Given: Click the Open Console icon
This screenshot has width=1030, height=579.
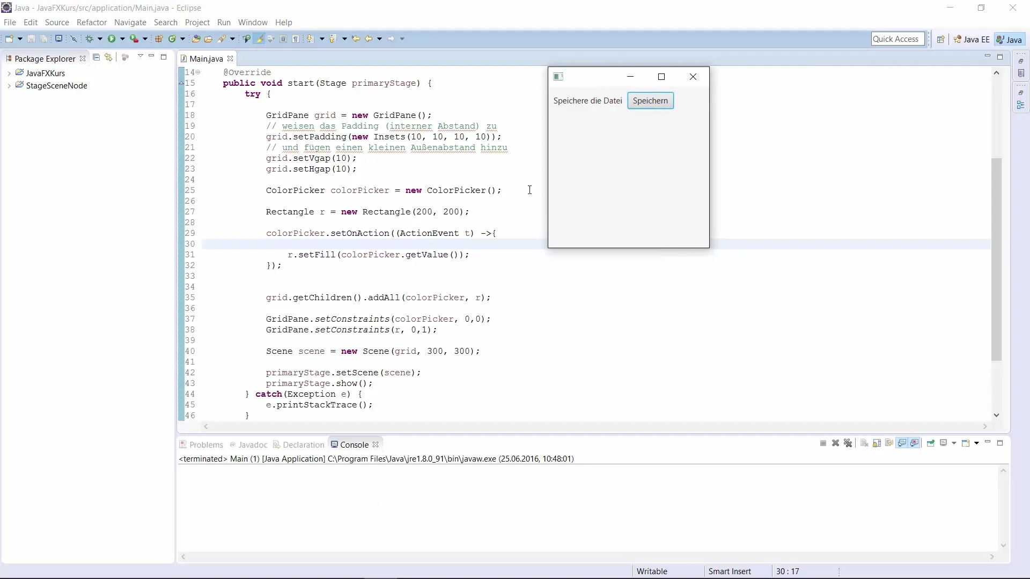Looking at the screenshot, I should pyautogui.click(x=966, y=443).
